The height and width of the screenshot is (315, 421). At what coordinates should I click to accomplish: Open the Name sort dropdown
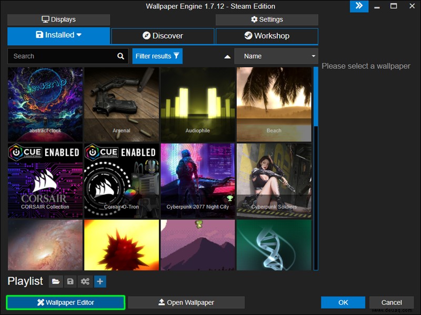click(x=276, y=56)
